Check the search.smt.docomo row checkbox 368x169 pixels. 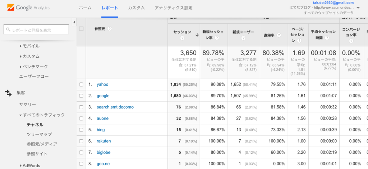click(81, 107)
